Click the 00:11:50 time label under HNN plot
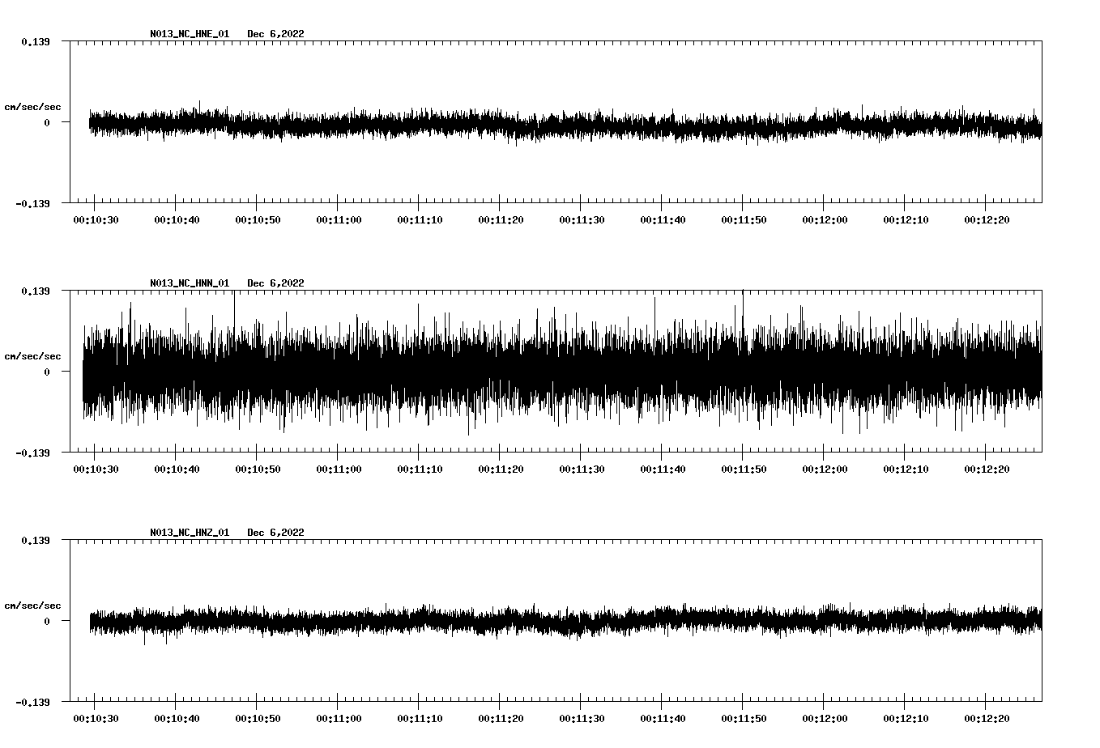This screenshot has width=1100, height=748. click(744, 469)
